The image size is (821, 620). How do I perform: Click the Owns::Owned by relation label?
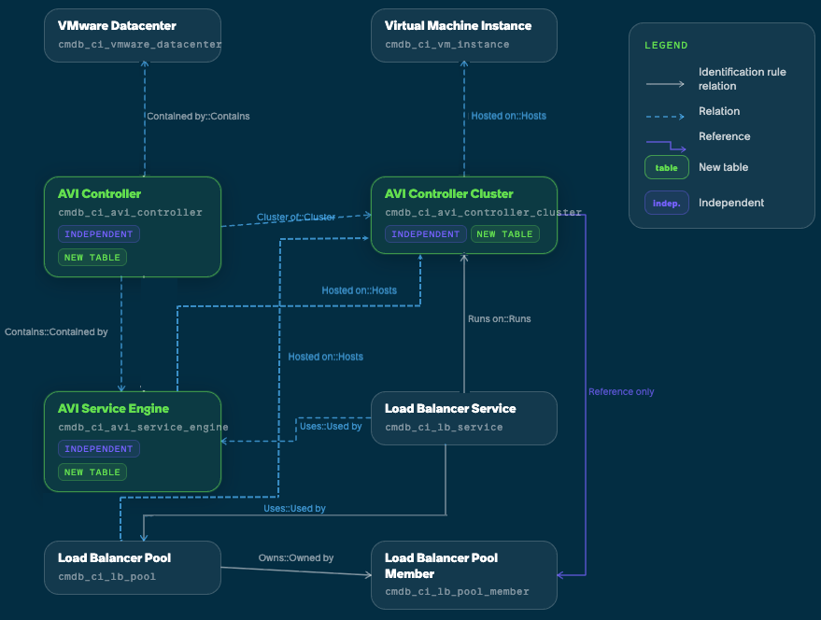(x=296, y=557)
